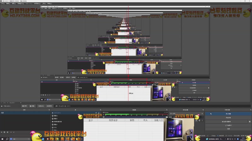Click 开始录制 start recording button

(228, 118)
